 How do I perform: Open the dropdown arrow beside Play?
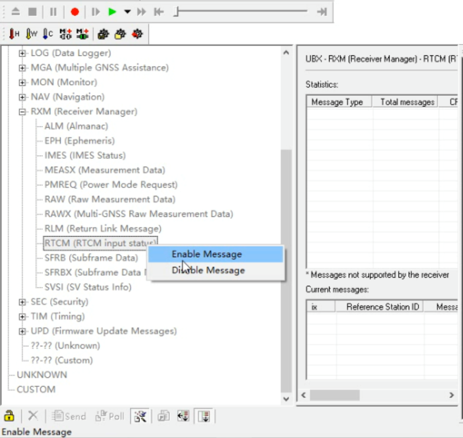pos(127,12)
